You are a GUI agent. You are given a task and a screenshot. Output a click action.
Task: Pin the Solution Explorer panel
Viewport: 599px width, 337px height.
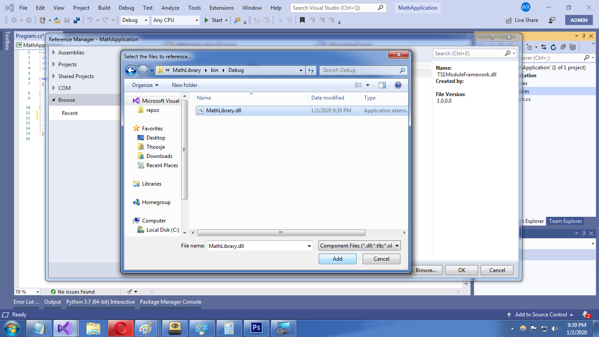(x=584, y=36)
